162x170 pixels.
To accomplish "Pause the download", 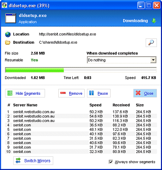I will coord(99,93).
